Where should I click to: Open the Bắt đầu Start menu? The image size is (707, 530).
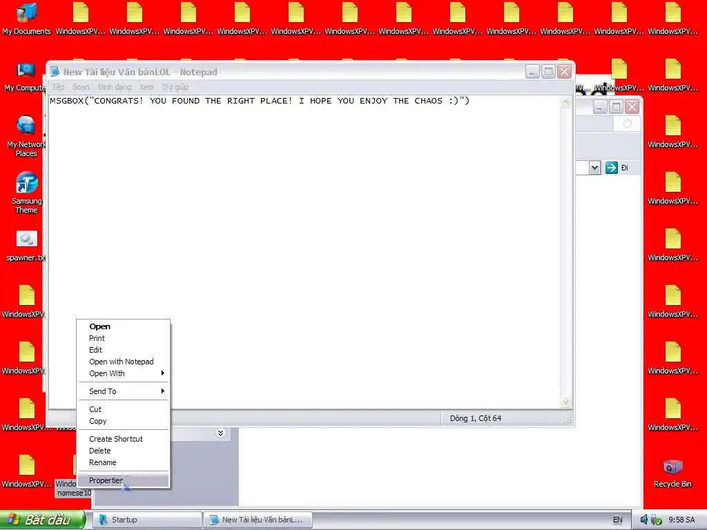(x=43, y=520)
